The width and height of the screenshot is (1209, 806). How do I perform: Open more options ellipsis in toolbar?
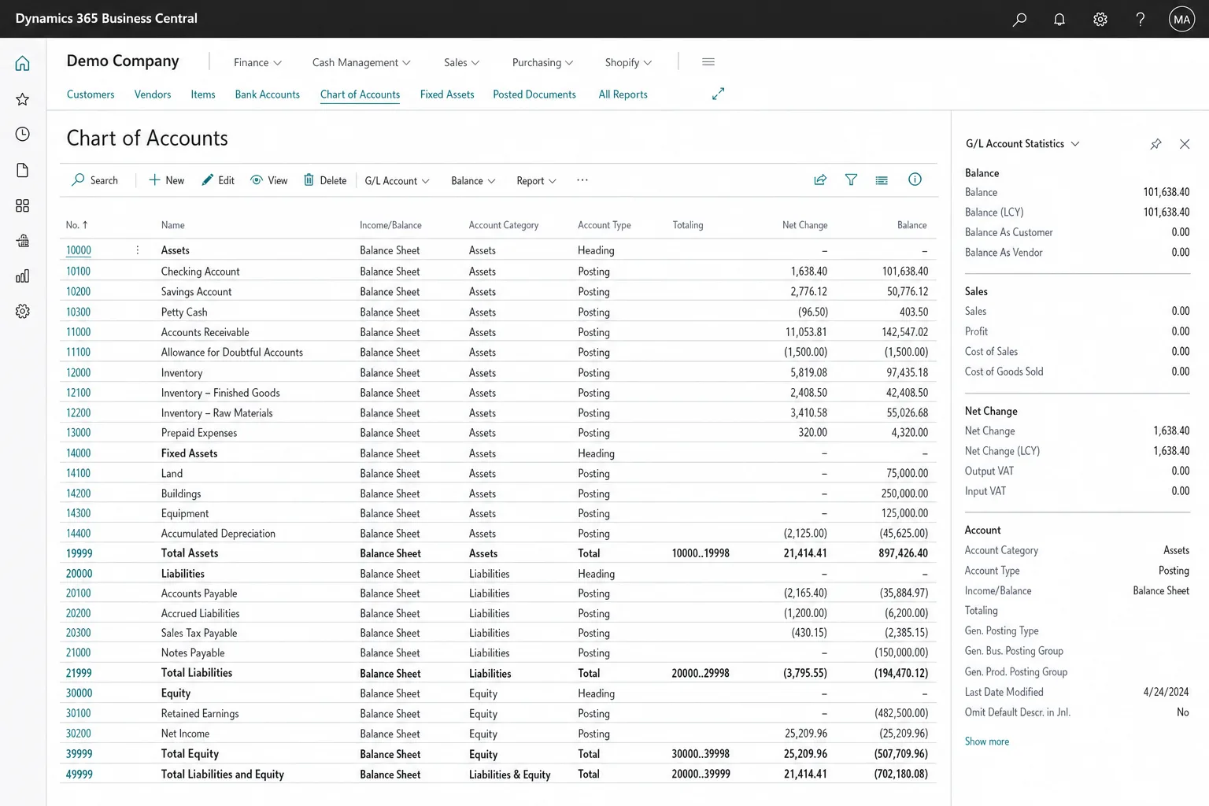[582, 180]
